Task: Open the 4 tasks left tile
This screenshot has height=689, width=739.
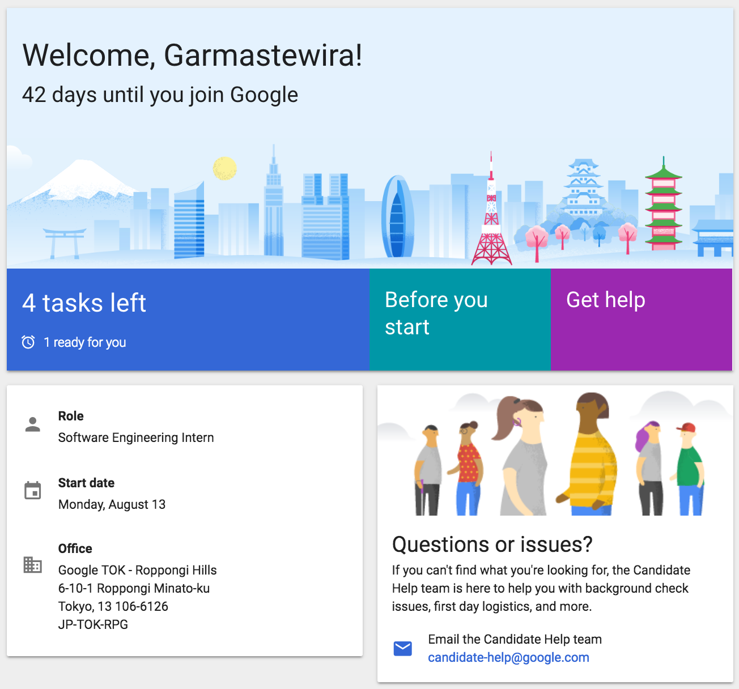Action: tap(188, 320)
